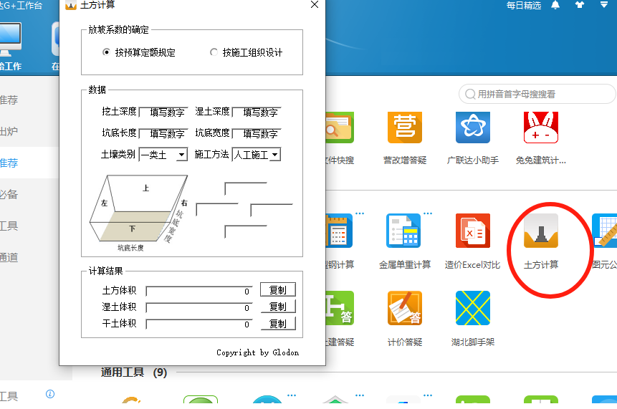Viewport: 617px width, 409px height.
Task: Open the 土方计算 tool icon
Action: coord(540,231)
